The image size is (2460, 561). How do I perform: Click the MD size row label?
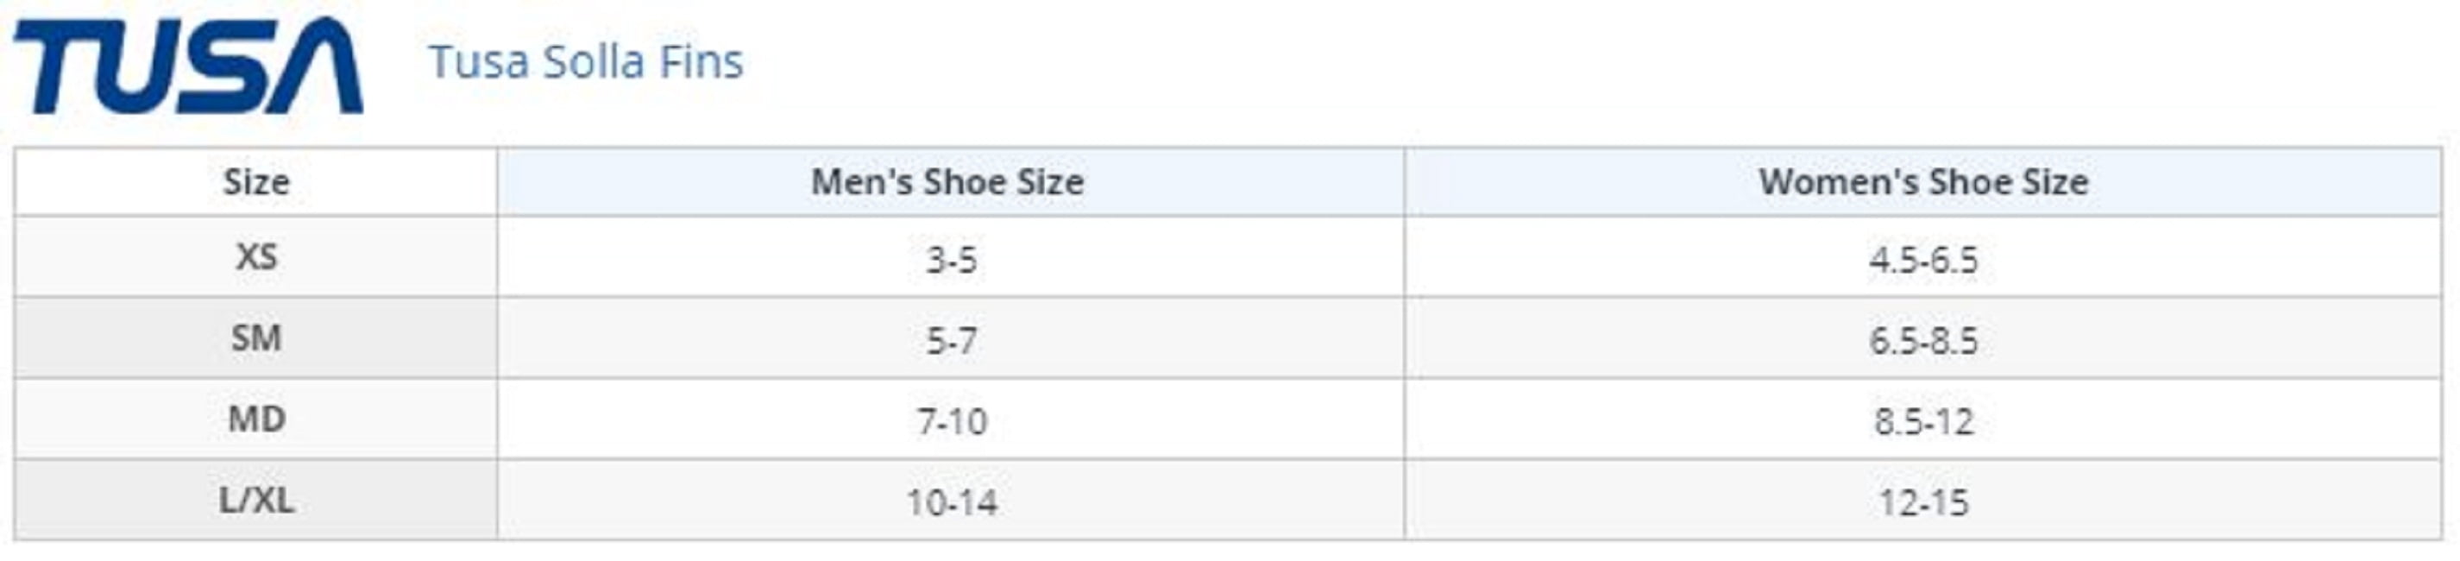256,419
